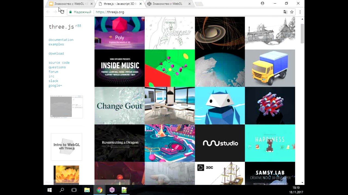Close the three.js browser tab
The width and height of the screenshot is (348, 195).
[x=141, y=4]
